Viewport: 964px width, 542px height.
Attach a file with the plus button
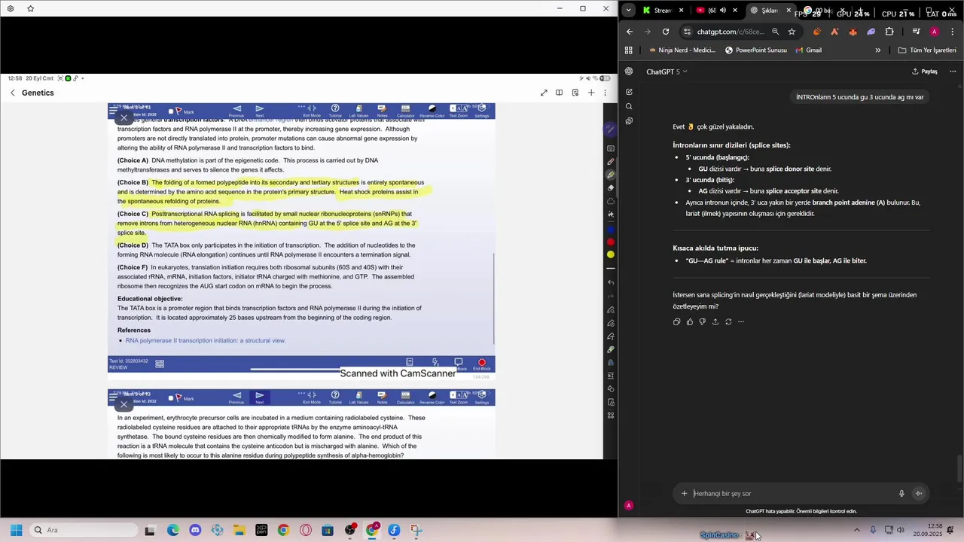point(684,494)
